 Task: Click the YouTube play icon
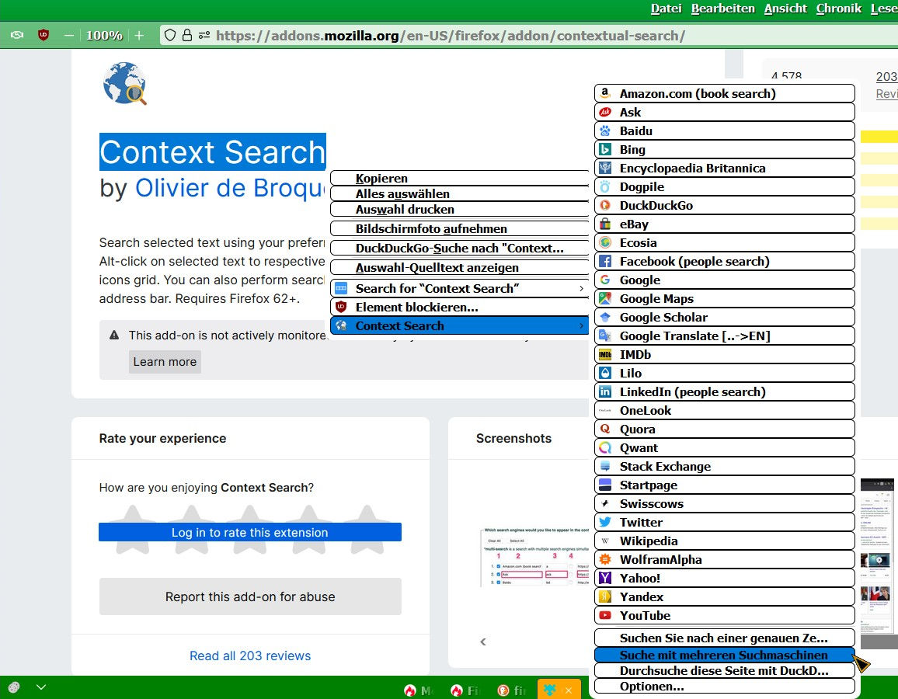click(605, 615)
